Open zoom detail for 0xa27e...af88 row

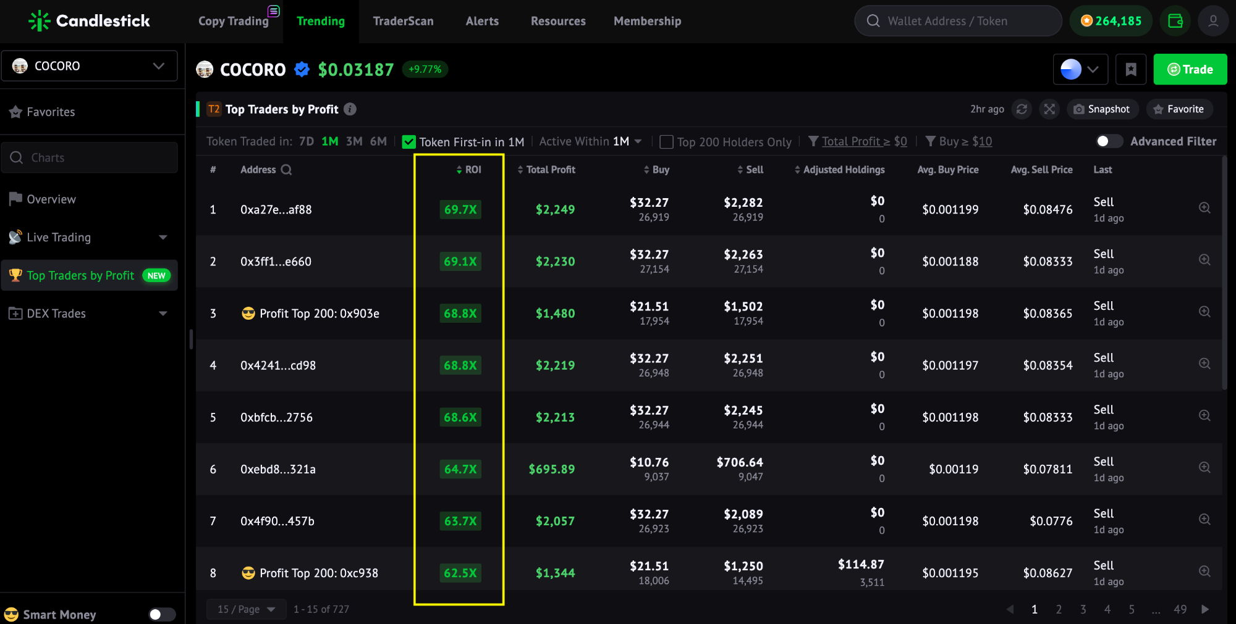click(1204, 208)
